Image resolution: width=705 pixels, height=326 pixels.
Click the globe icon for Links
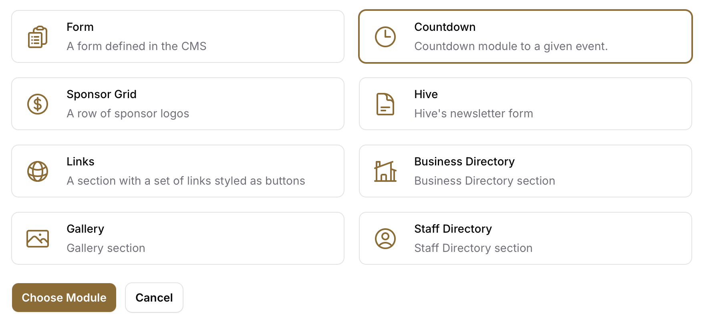[x=38, y=171]
